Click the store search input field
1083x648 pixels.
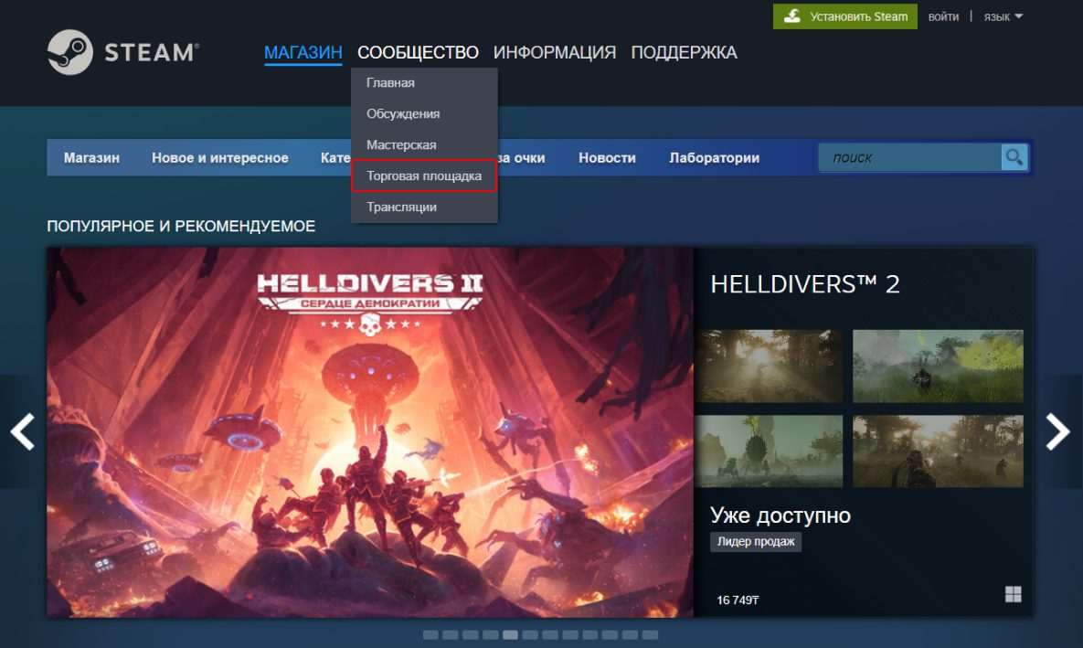tap(910, 158)
